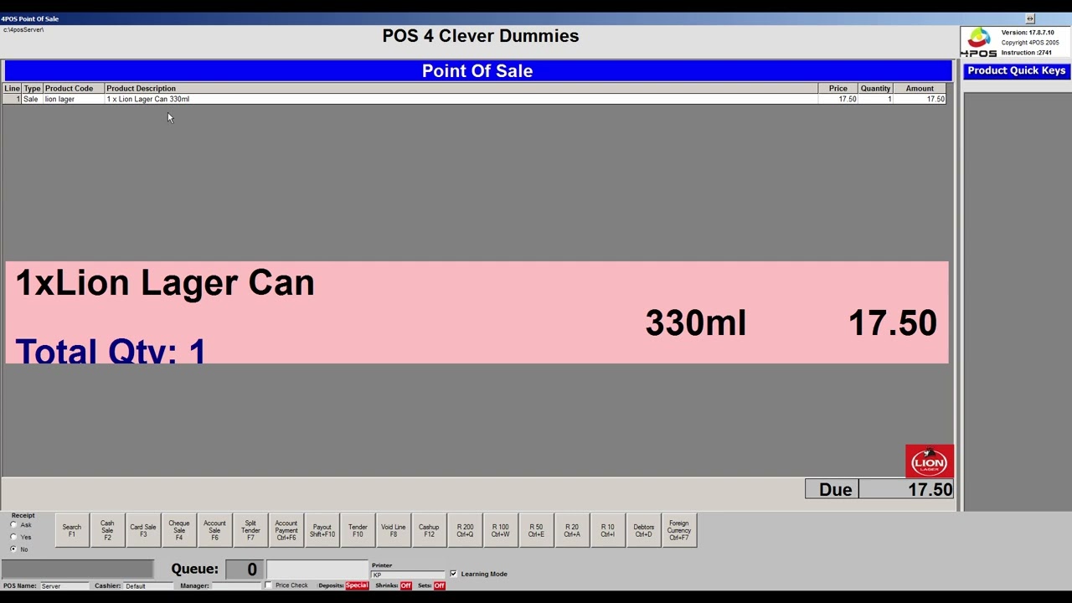The width and height of the screenshot is (1072, 603).
Task: Choose Card Sale F3
Action: 143,531
